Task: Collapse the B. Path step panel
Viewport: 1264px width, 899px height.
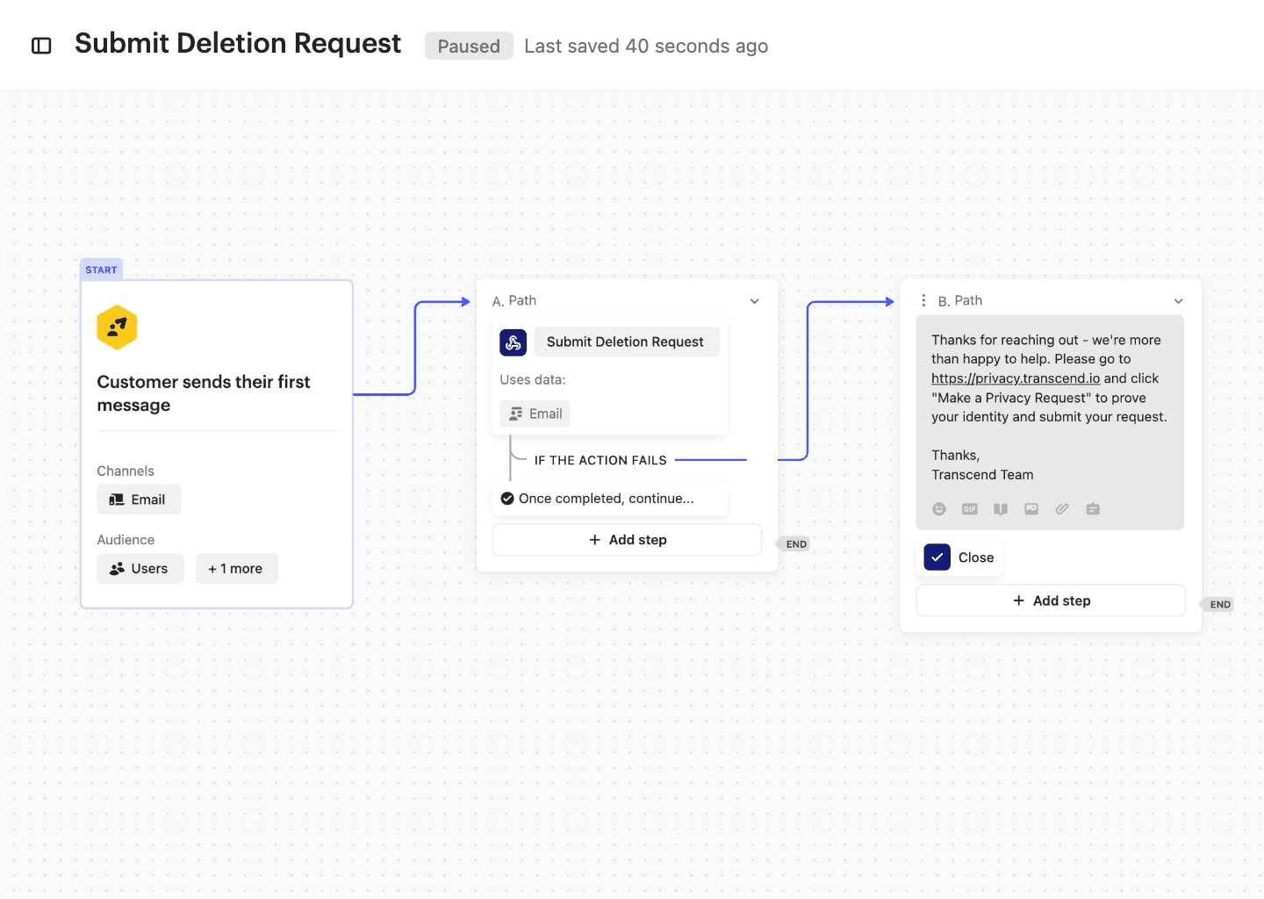Action: click(x=1178, y=300)
